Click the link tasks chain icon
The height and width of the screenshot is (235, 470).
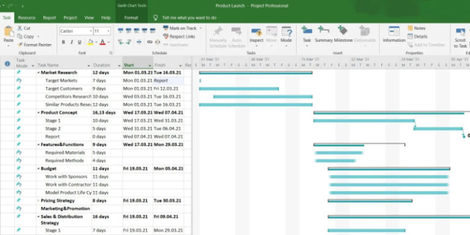coord(149,42)
